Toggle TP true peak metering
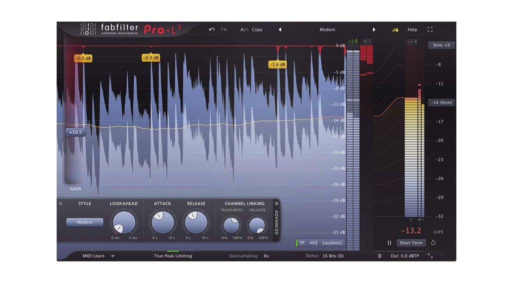 click(x=302, y=243)
